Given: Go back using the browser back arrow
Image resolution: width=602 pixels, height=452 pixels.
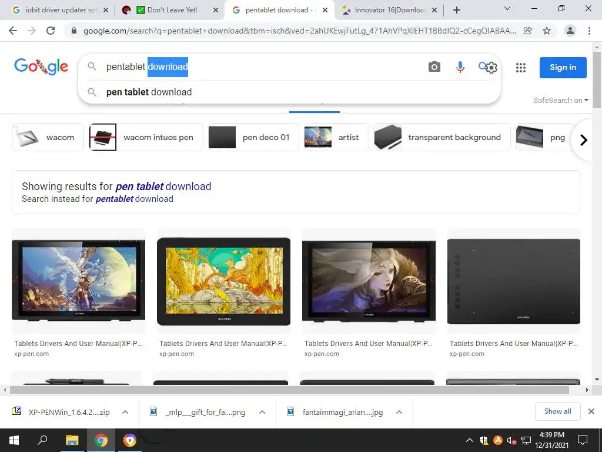Looking at the screenshot, I should 13,31.
